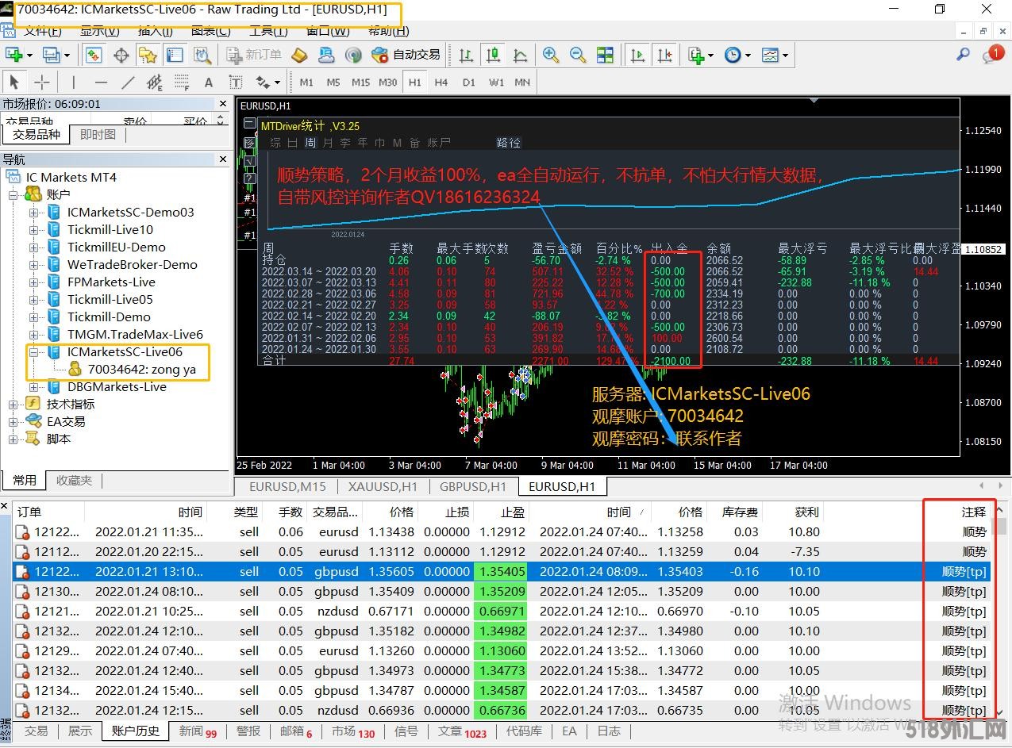Click the 新订单 new order button
Screen dimensions: 1012x748
pos(254,55)
